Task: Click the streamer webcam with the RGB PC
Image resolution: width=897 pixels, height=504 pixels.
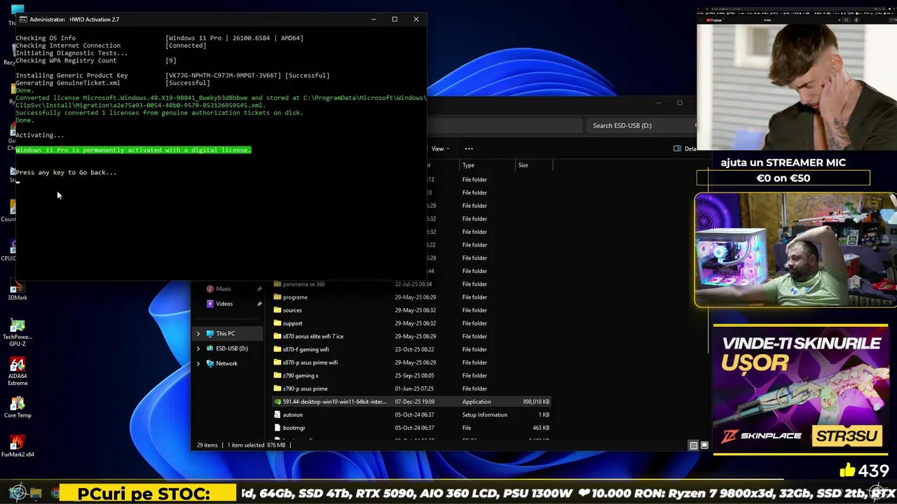Action: [x=795, y=250]
